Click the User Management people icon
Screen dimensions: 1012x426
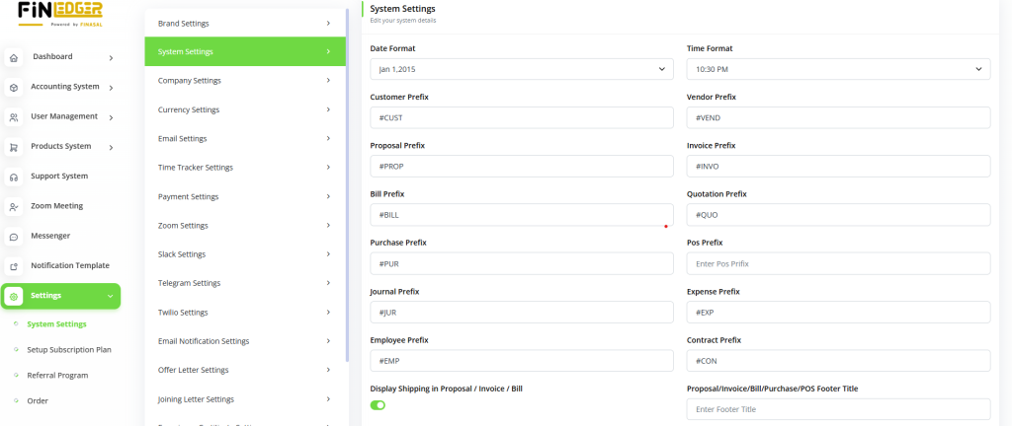click(x=14, y=117)
